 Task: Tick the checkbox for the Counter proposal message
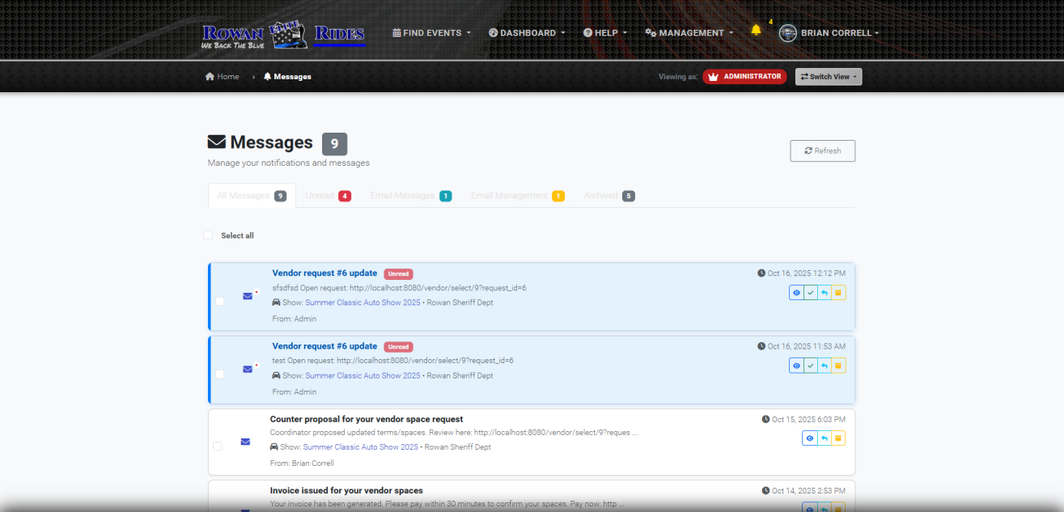pyautogui.click(x=217, y=446)
